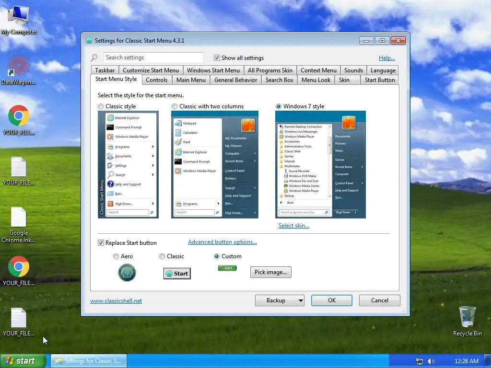Select the Aero start button radio option
Screen dimensions: 491x368
[x=116, y=256]
